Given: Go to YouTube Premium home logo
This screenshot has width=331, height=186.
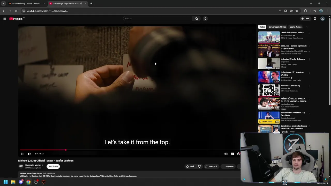Looking at the screenshot, I should 16,19.
